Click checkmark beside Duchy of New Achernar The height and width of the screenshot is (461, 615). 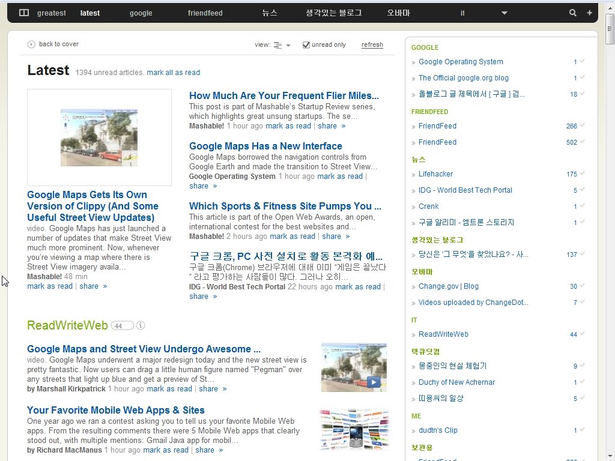[x=582, y=381]
